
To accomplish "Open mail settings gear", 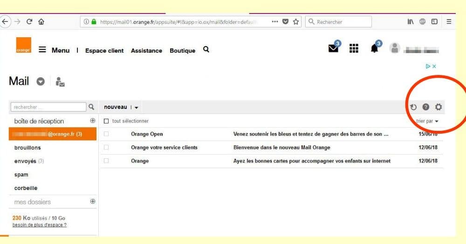I will click(439, 107).
